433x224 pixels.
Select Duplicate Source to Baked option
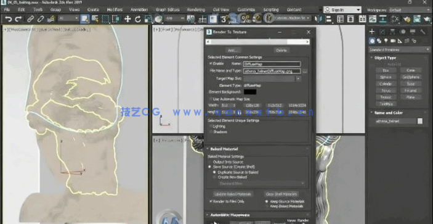pyautogui.click(x=214, y=172)
